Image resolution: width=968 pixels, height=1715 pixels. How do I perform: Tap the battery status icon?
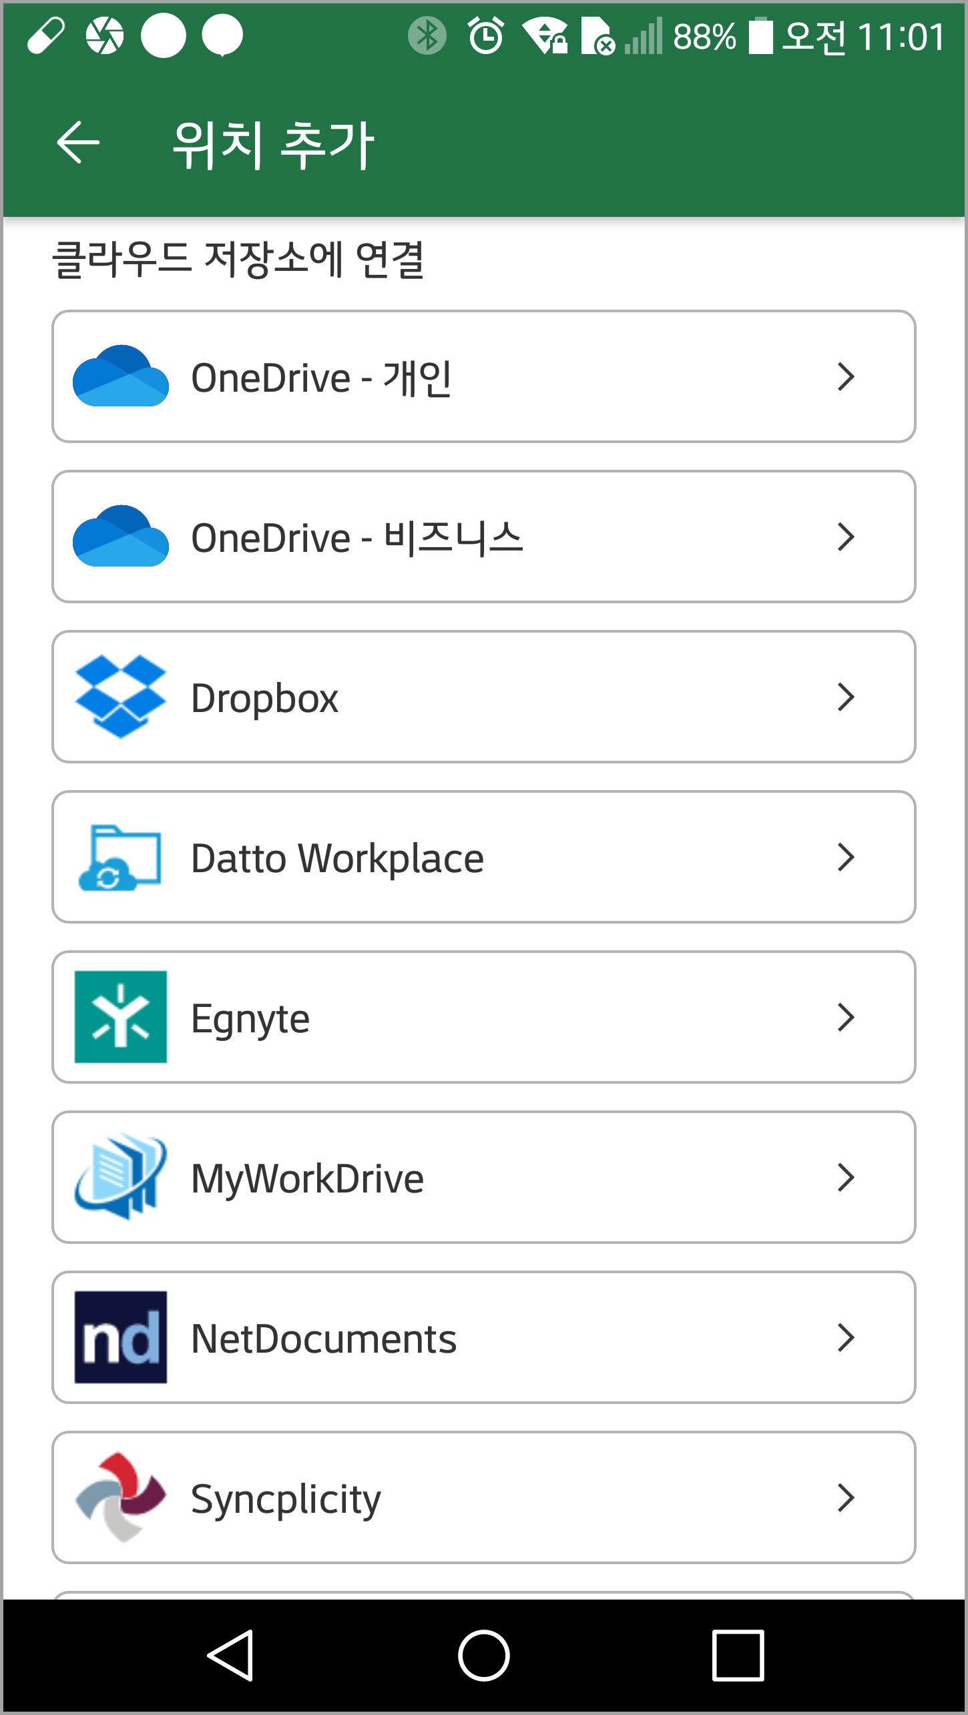[x=760, y=35]
